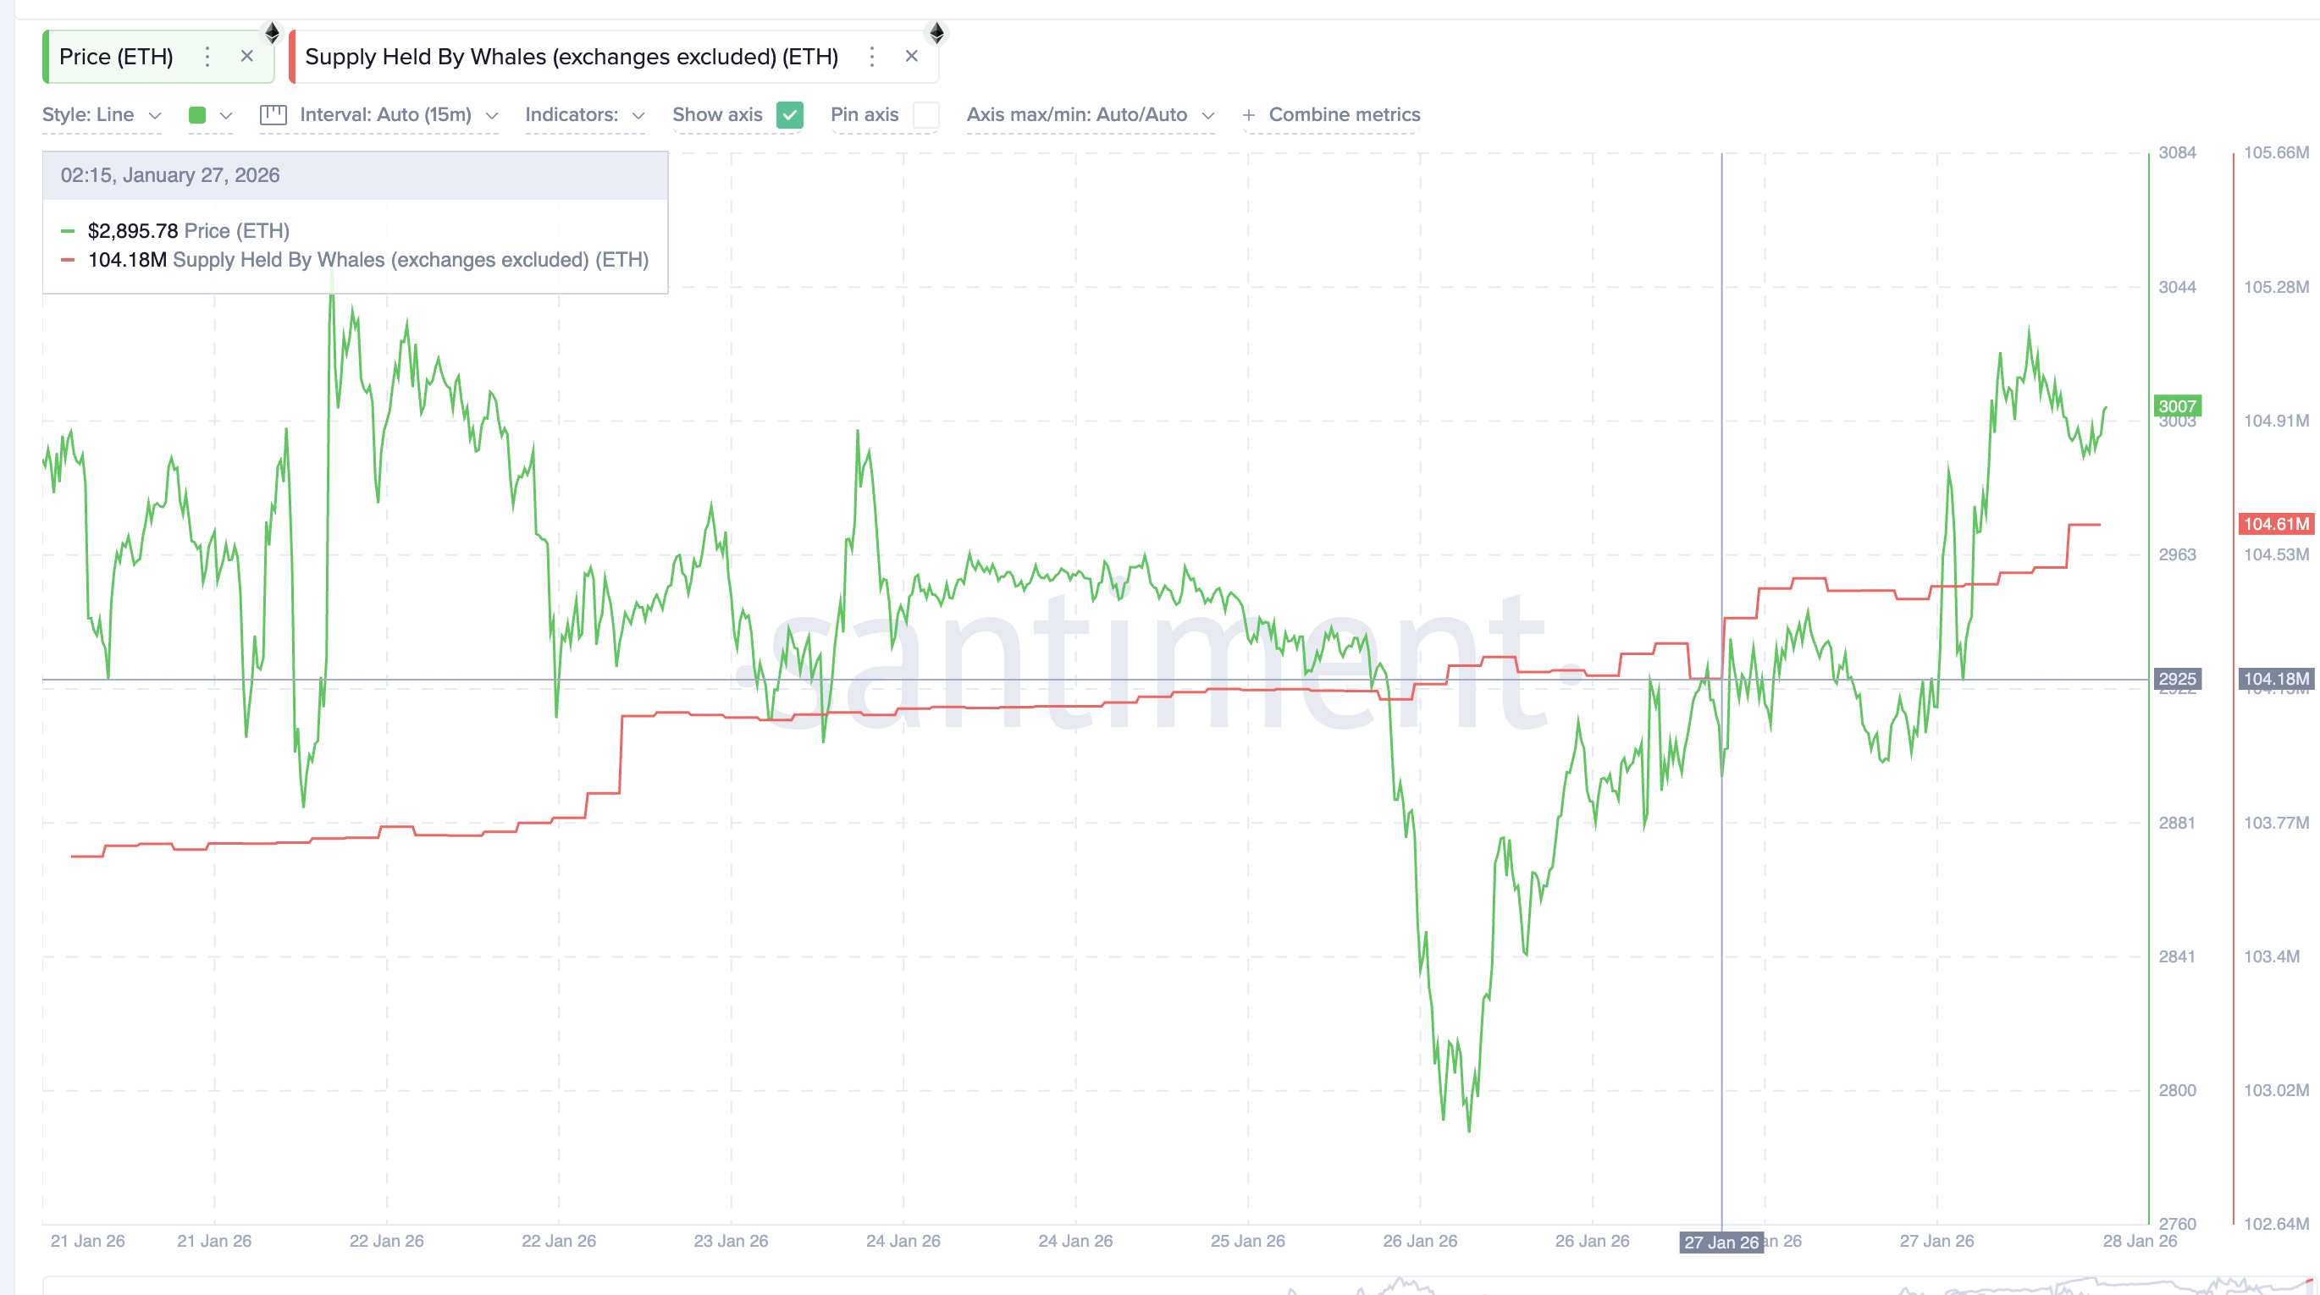The height and width of the screenshot is (1295, 2320).
Task: Remove the Supply Held By Whales metric
Action: pyautogui.click(x=911, y=56)
